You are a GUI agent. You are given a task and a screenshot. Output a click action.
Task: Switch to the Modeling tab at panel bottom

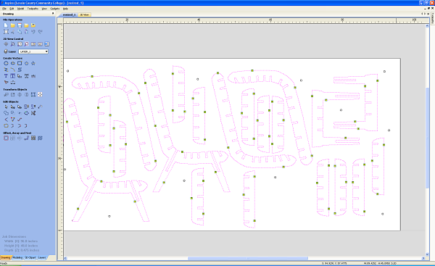(17, 258)
